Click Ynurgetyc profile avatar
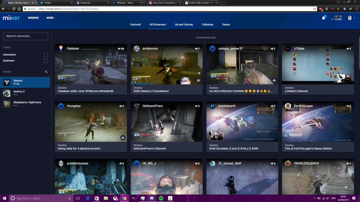The image size is (360, 202). [x=61, y=106]
